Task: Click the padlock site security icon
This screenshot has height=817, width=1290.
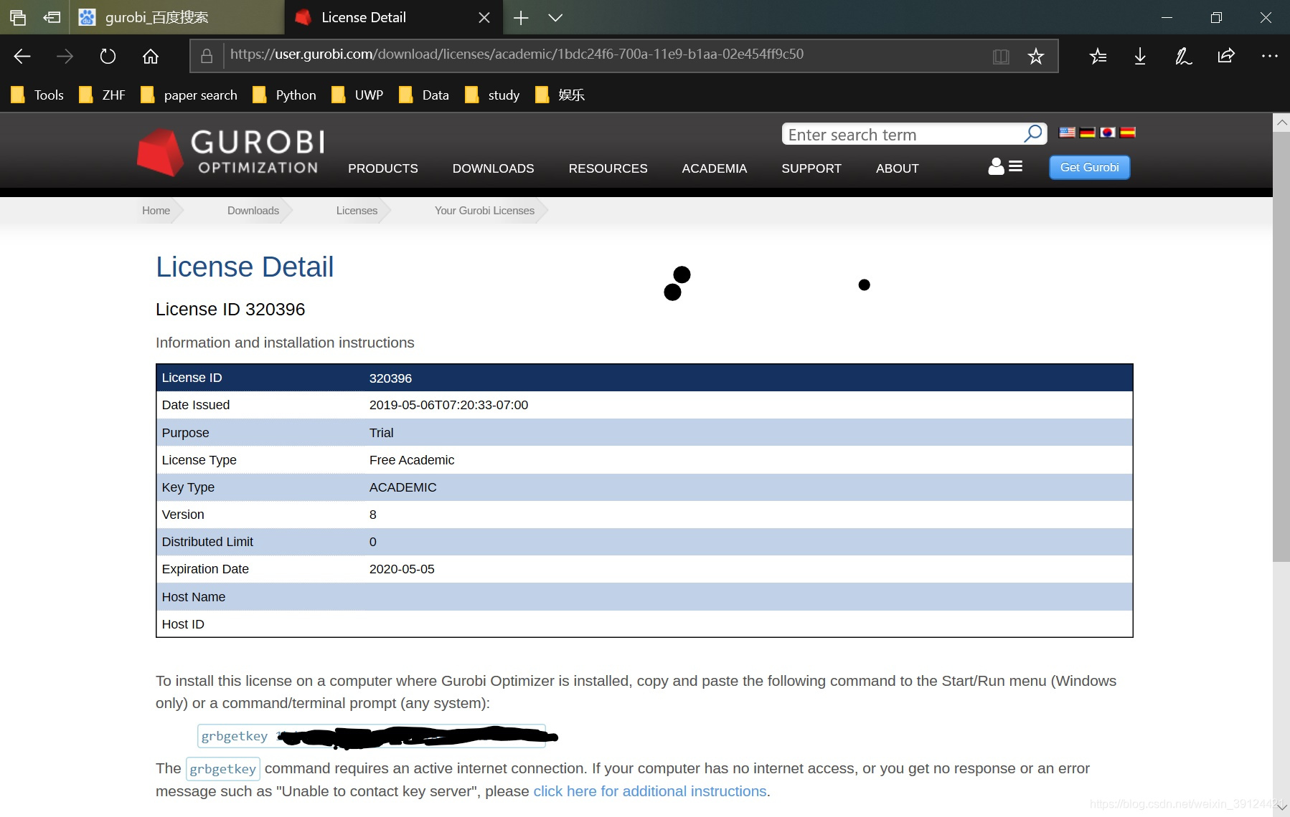Action: [207, 56]
